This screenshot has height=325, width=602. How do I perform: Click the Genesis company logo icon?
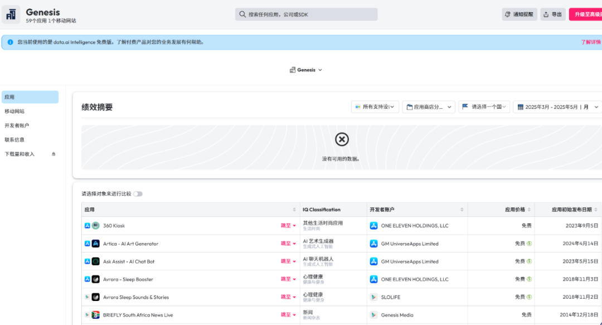tap(11, 14)
